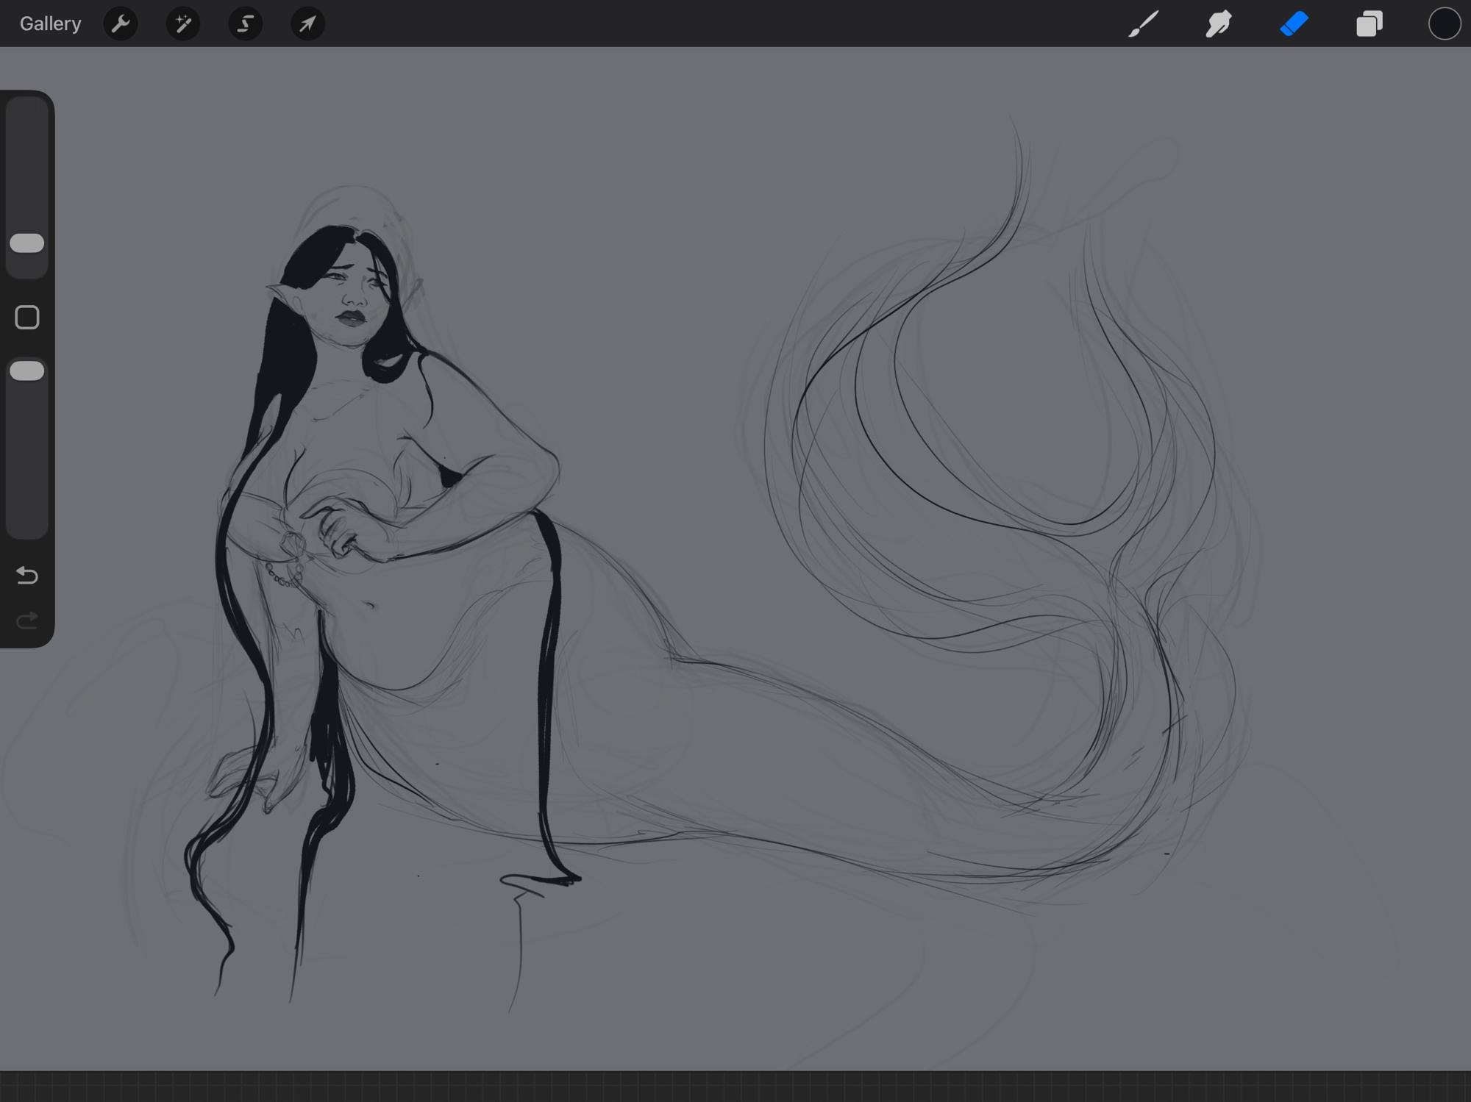Open the Actions wrench menu
This screenshot has height=1102, width=1471.
121,24
